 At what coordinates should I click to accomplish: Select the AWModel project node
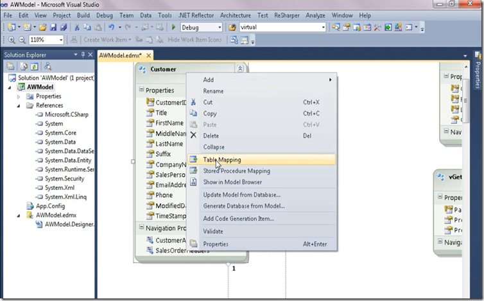point(40,87)
